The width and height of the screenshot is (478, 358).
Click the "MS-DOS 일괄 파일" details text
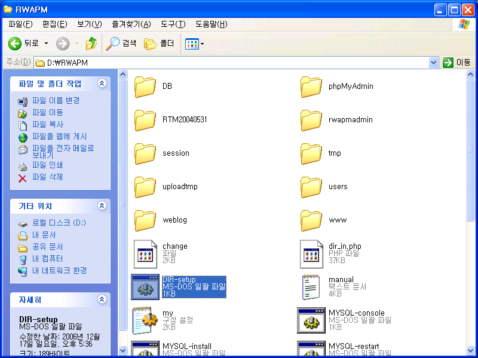[51, 326]
